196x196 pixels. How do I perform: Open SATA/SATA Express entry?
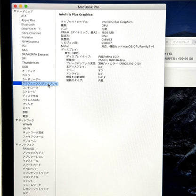coord(35,55)
